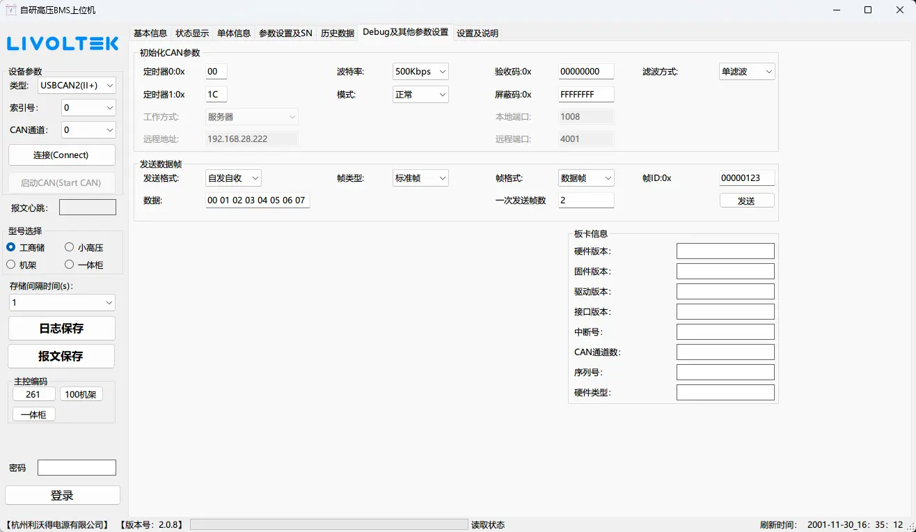Screen dimensions: 916x532
Task: Click the 密码 password field
Action: tap(77, 468)
